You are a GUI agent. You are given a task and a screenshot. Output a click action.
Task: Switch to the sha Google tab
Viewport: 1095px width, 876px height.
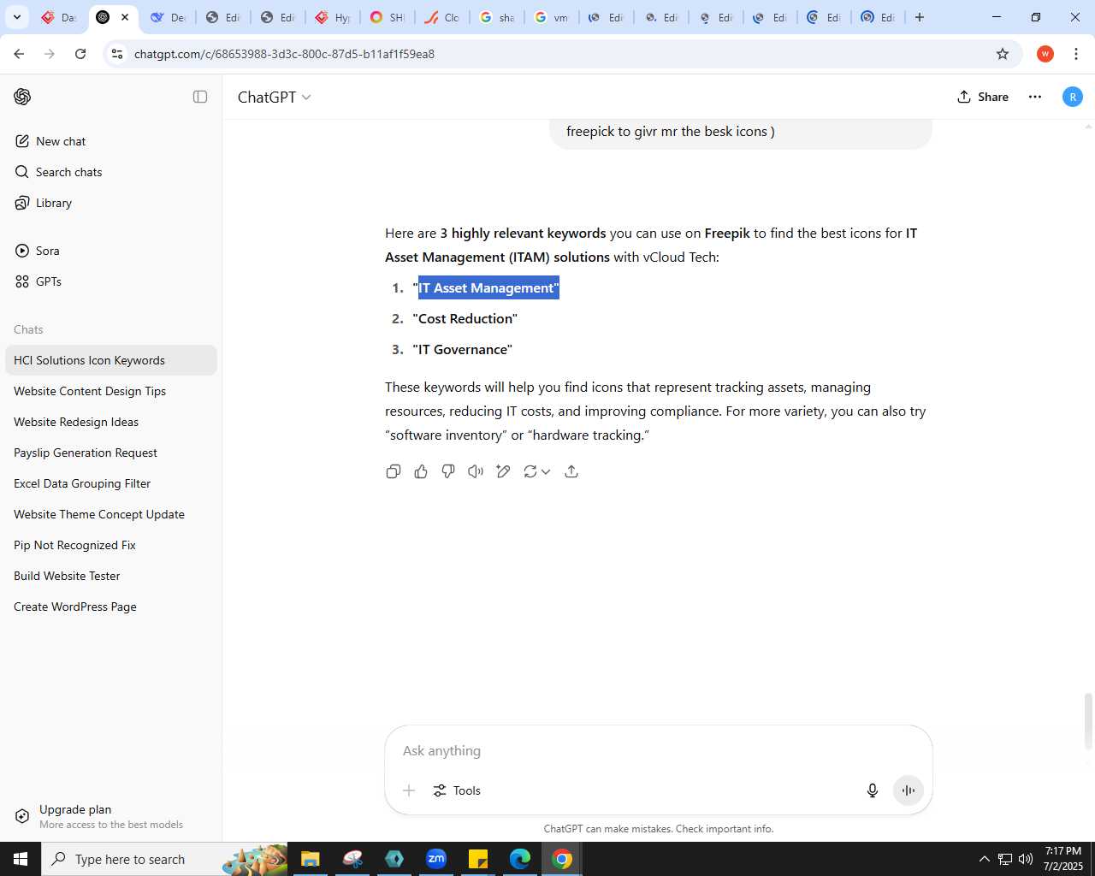(496, 17)
